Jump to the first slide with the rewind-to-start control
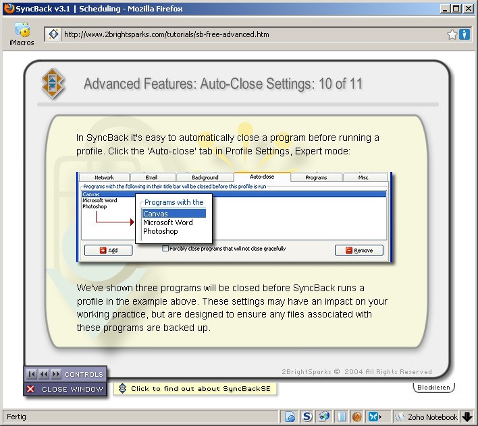Screen dimensions: 478x426 click(32, 374)
